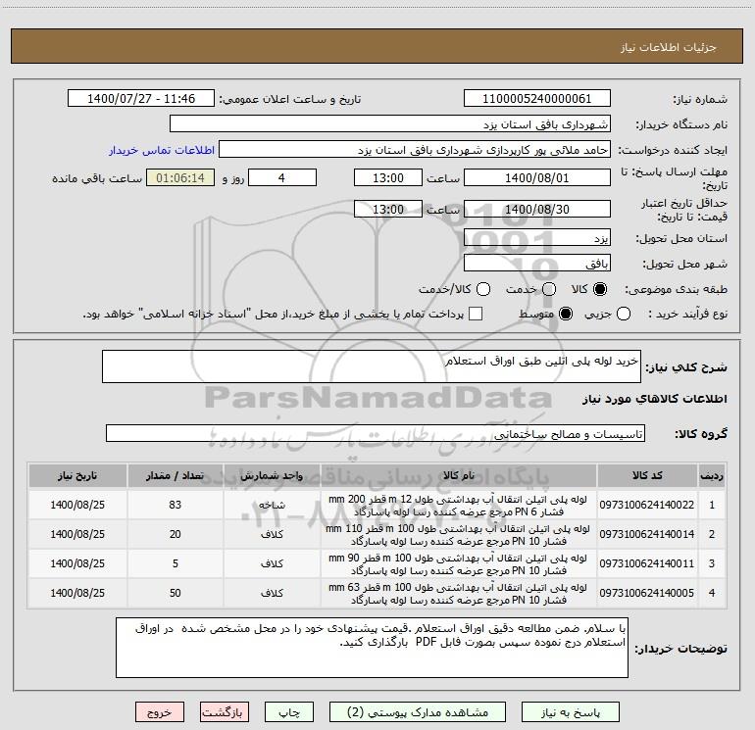
Task: Click quantity 50 in row 4
Action: click(176, 593)
